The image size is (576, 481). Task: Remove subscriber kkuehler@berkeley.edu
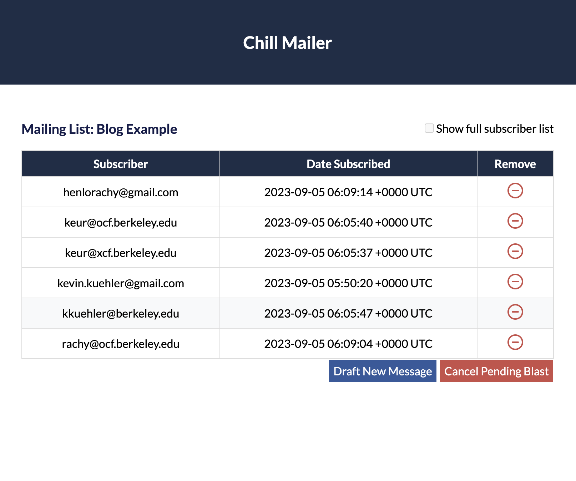click(515, 312)
